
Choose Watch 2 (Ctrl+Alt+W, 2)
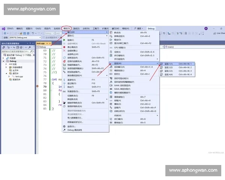pos(177,67)
